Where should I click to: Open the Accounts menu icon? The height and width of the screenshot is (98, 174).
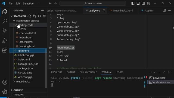[x=5, y=82]
